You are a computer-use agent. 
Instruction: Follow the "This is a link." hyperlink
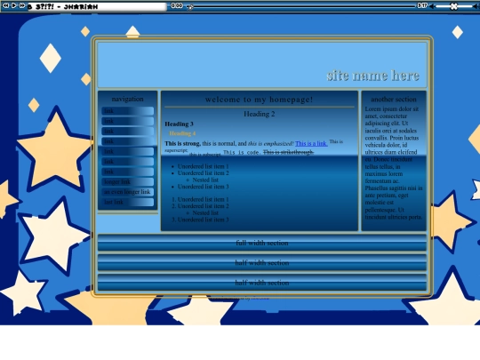click(311, 143)
